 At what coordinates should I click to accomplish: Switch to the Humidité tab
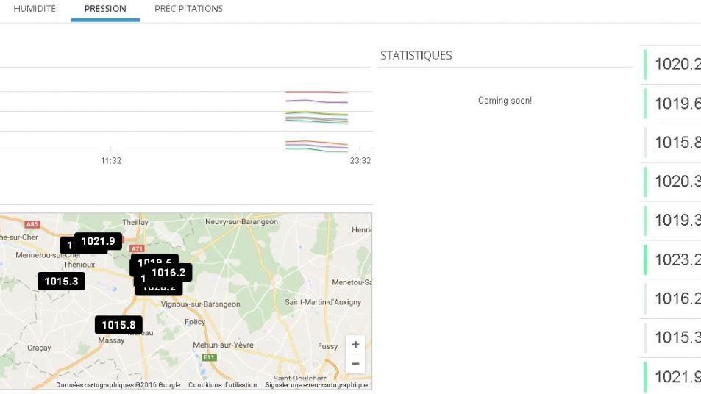35,9
